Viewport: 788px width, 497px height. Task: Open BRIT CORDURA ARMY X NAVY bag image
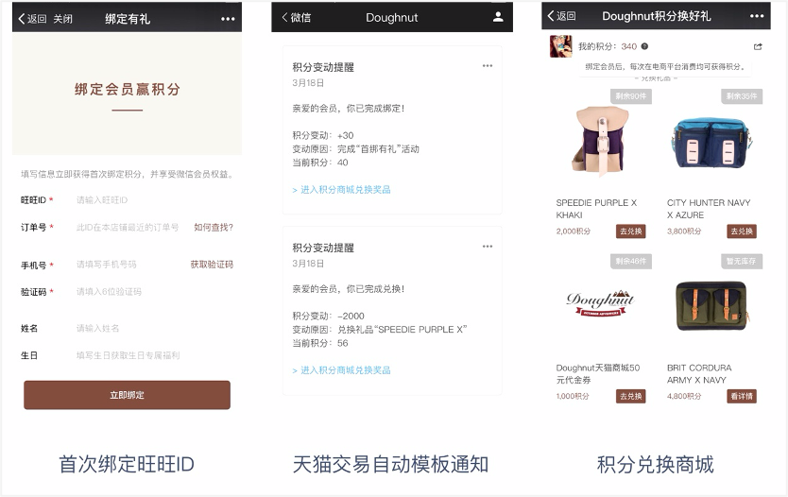[x=711, y=305]
